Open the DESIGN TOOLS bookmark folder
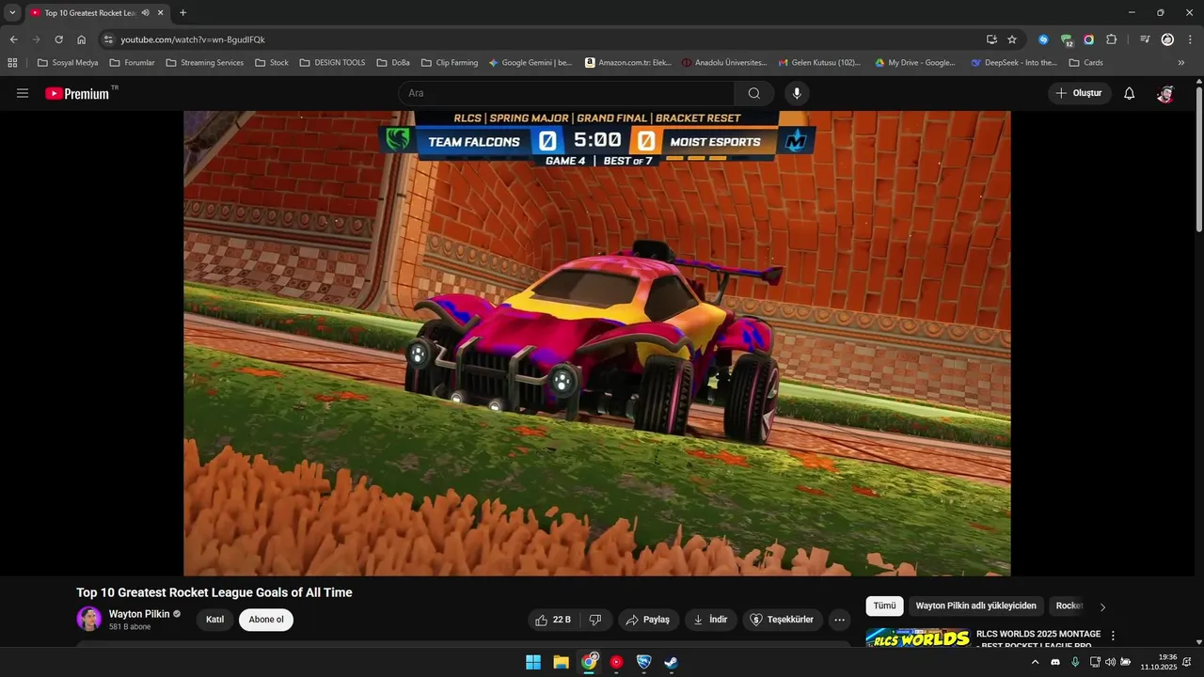The width and height of the screenshot is (1204, 677). tap(332, 63)
